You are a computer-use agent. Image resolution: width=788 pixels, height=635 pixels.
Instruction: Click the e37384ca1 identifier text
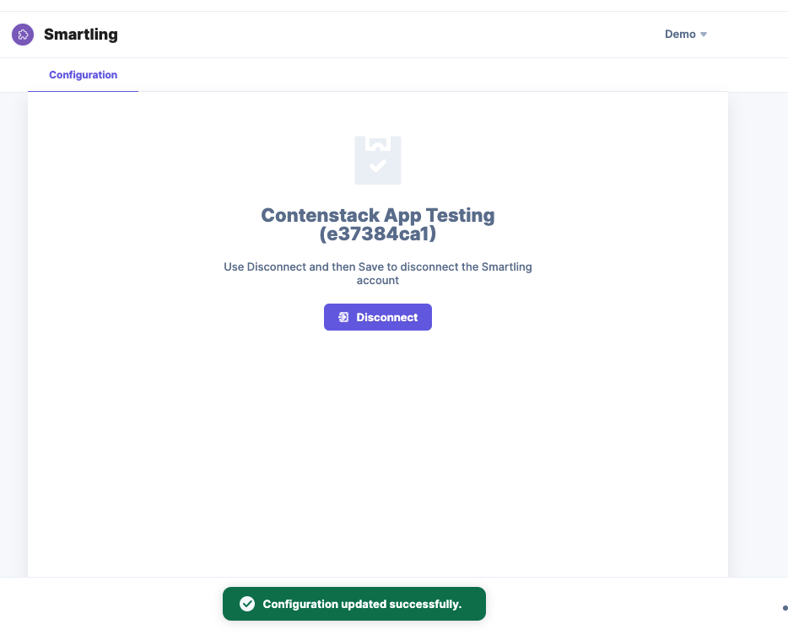(x=377, y=234)
